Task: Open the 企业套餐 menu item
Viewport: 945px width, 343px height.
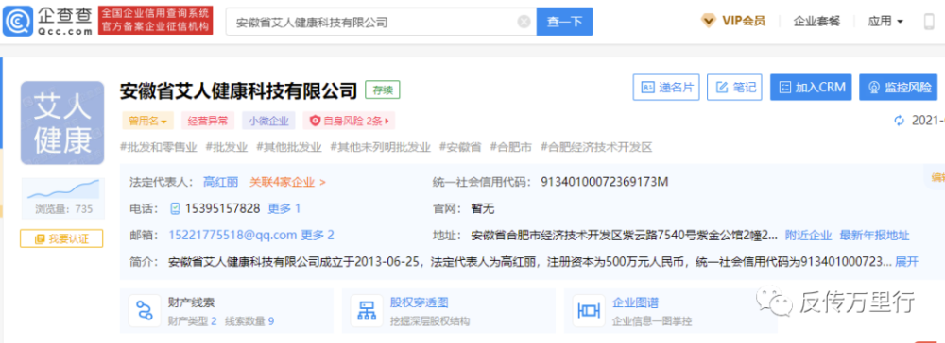Action: [x=816, y=21]
